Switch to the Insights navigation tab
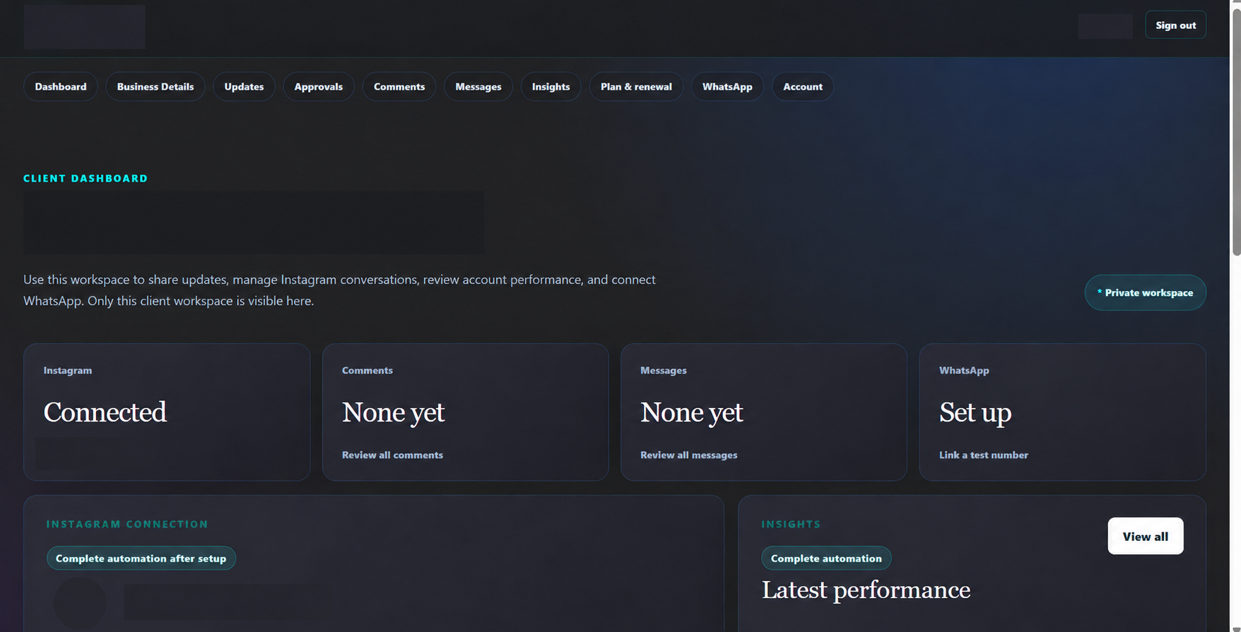Viewport: 1241px width, 632px height. pyautogui.click(x=551, y=87)
